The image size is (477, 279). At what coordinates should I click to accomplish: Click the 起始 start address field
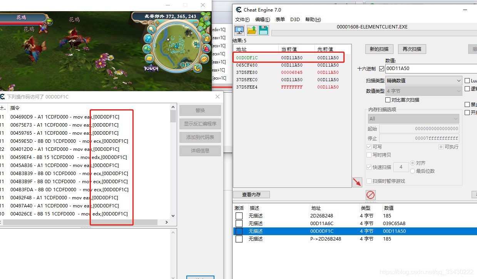[x=419, y=129]
